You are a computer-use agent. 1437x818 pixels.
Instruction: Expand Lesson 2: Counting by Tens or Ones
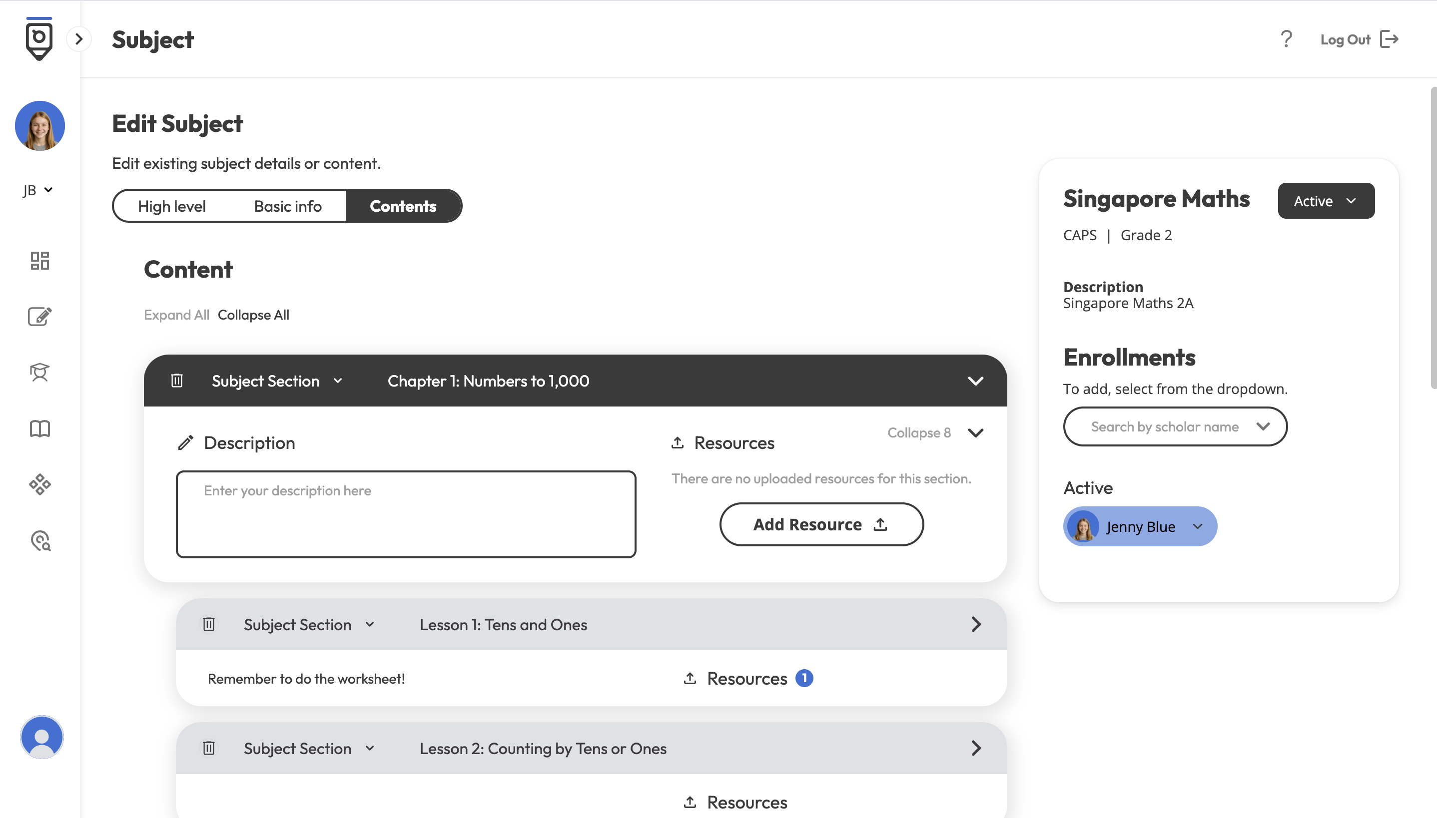(976, 748)
